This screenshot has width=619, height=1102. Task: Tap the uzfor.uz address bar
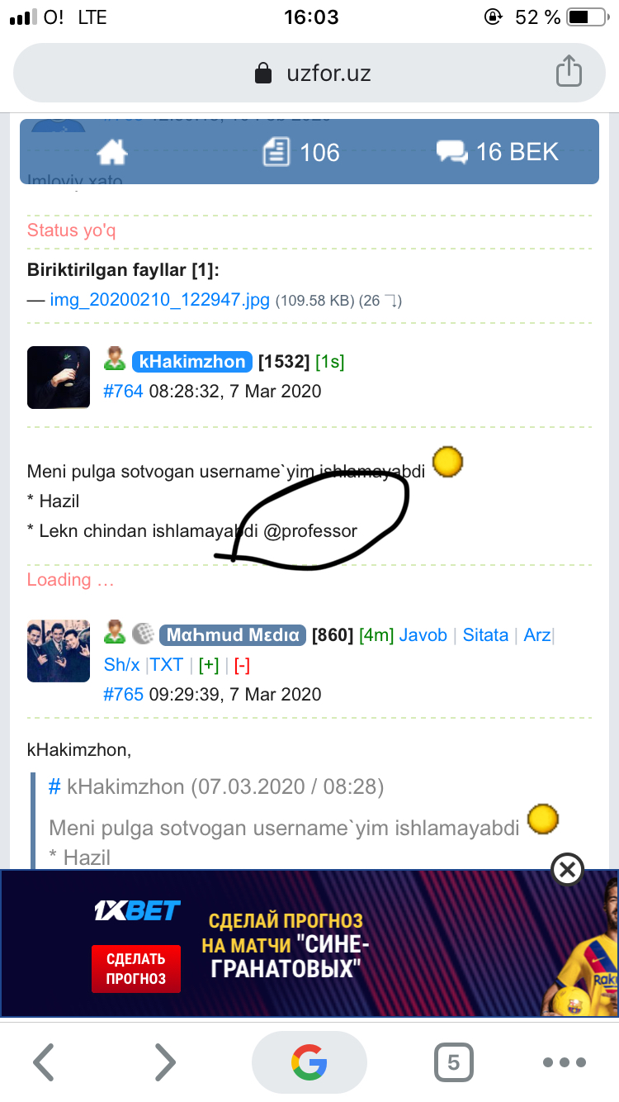click(x=309, y=73)
